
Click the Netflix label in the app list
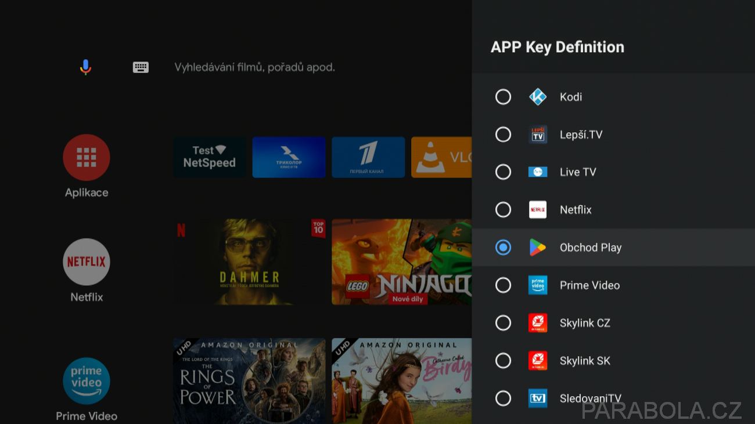(576, 210)
